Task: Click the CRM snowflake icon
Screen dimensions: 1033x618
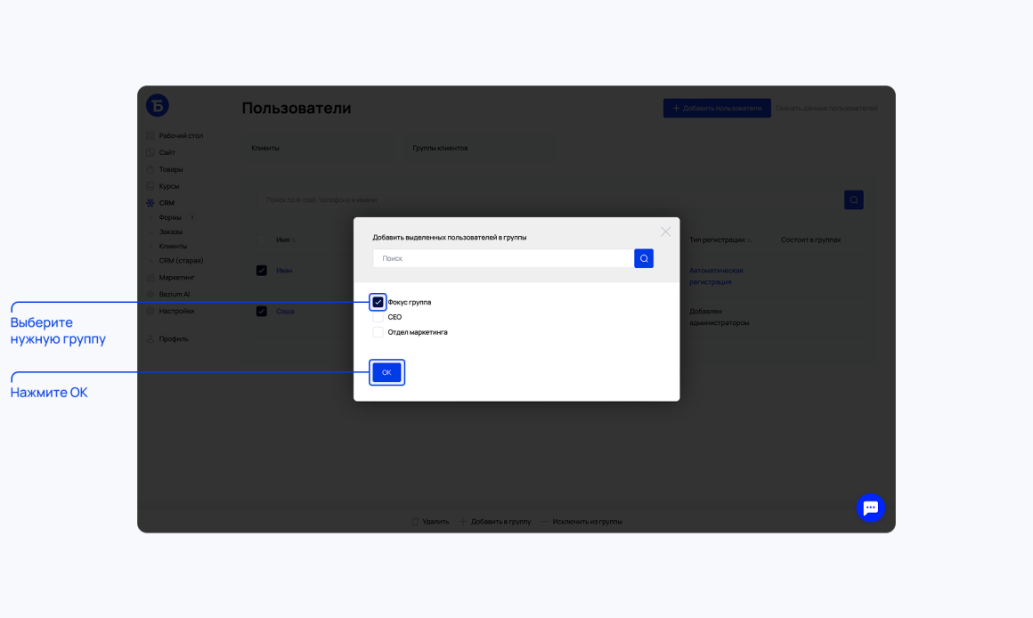Action: click(x=150, y=203)
